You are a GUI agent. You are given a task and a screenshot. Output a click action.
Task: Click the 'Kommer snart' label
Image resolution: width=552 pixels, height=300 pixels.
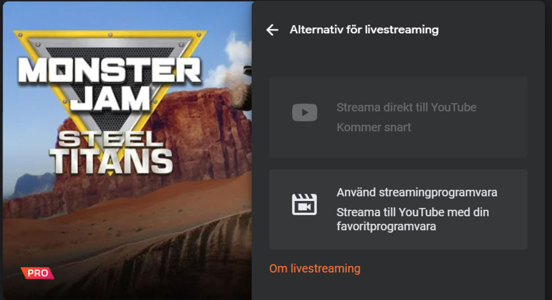coord(373,127)
